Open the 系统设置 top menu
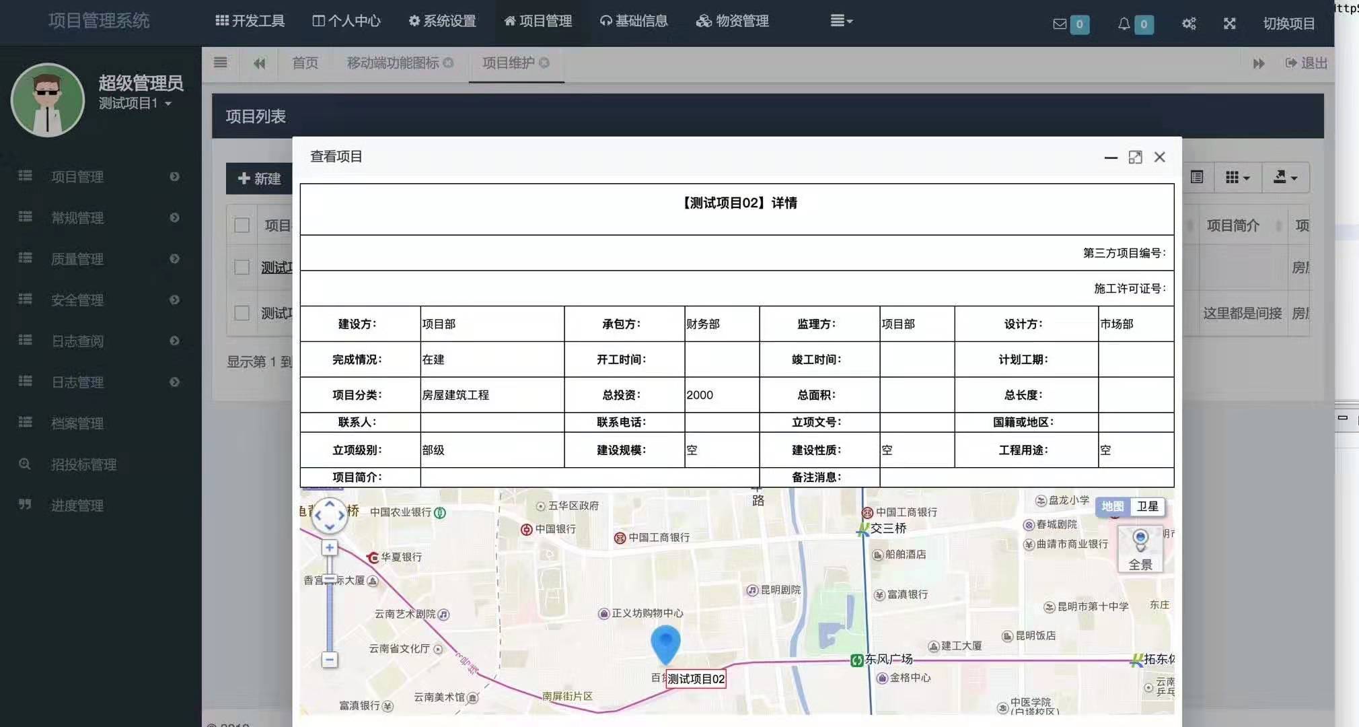This screenshot has width=1359, height=727. 442,21
